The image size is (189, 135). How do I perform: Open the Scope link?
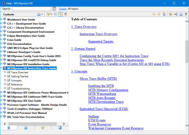click(x=63, y=9)
